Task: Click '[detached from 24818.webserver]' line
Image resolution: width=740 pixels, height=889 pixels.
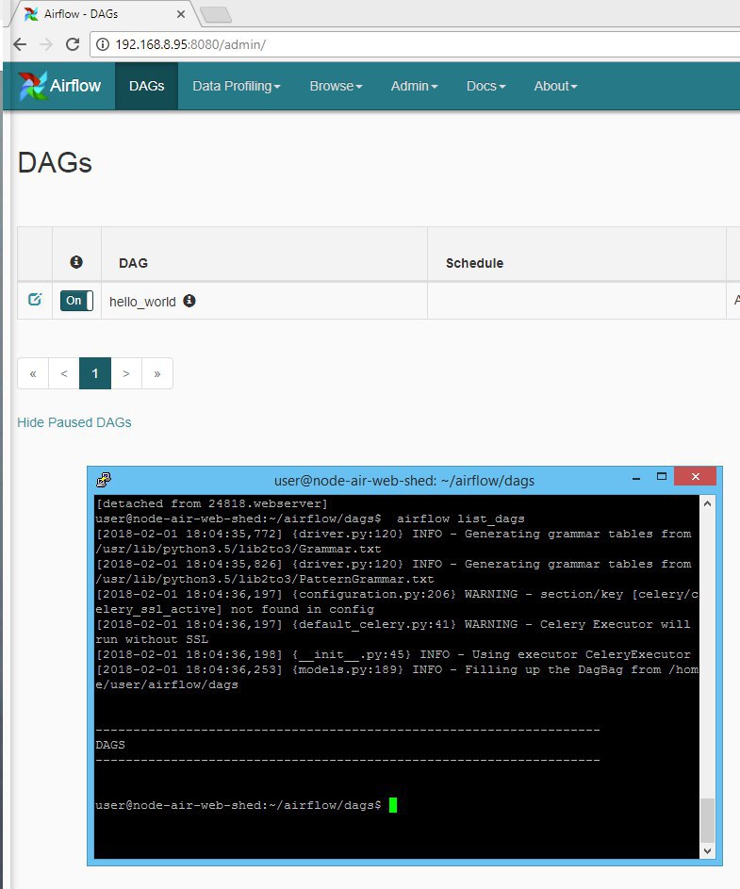Action: point(211,503)
